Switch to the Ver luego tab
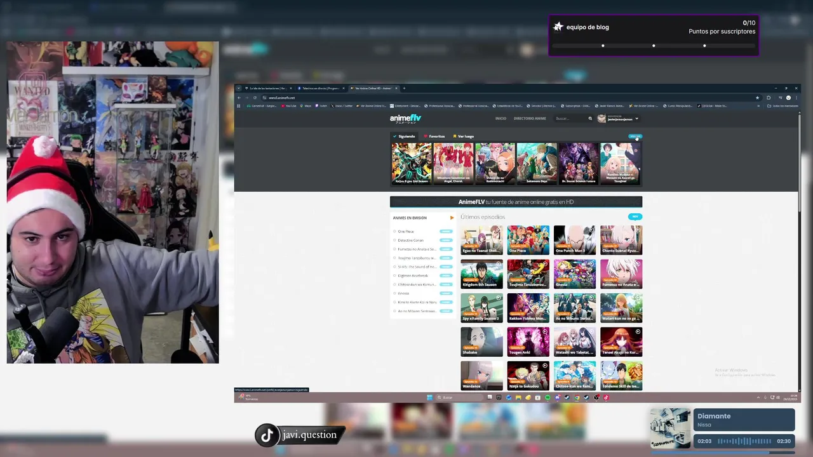 click(463, 136)
